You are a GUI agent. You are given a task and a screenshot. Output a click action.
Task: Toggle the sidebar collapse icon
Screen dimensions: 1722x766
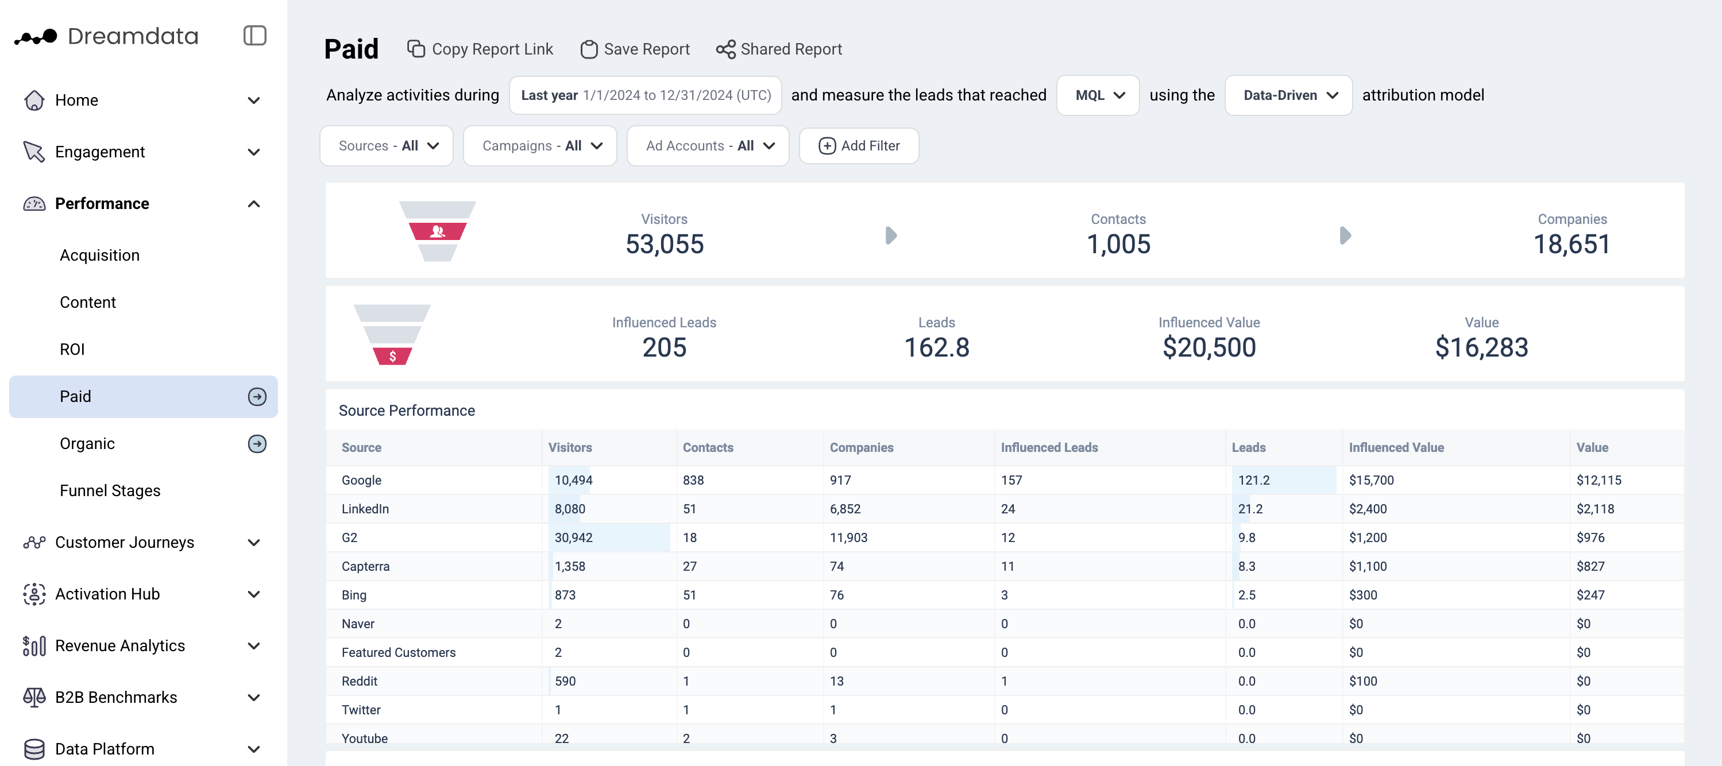click(254, 36)
